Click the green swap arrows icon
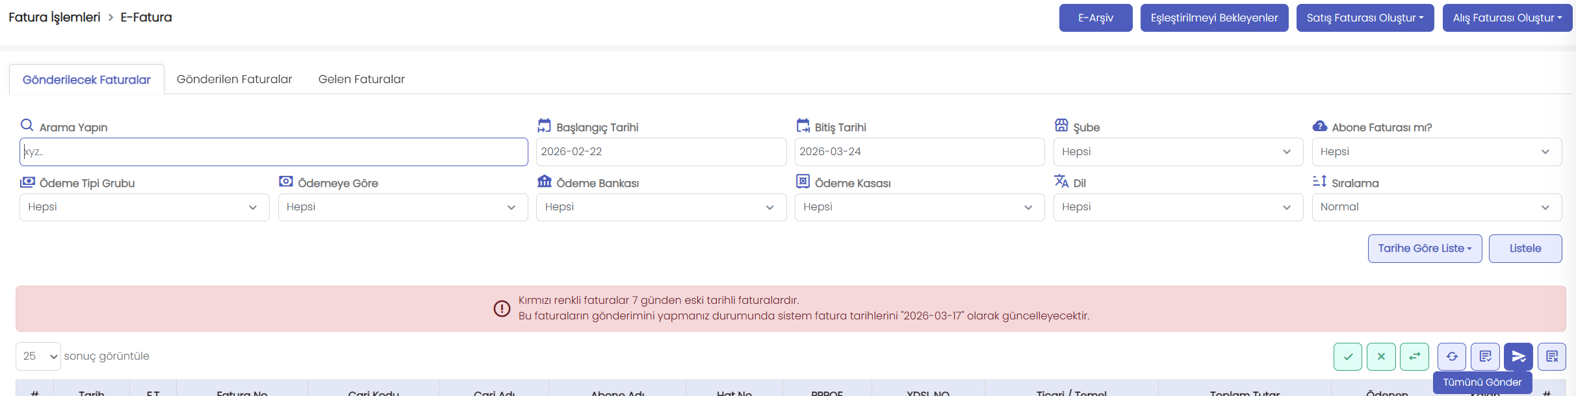The image size is (1576, 396). pos(1414,356)
